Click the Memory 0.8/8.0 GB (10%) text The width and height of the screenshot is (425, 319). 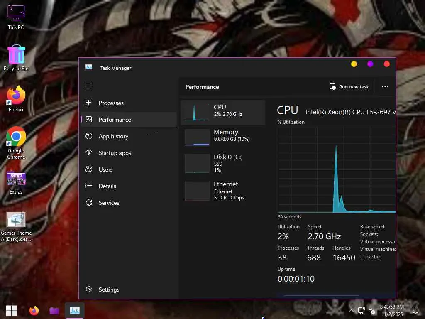click(232, 139)
